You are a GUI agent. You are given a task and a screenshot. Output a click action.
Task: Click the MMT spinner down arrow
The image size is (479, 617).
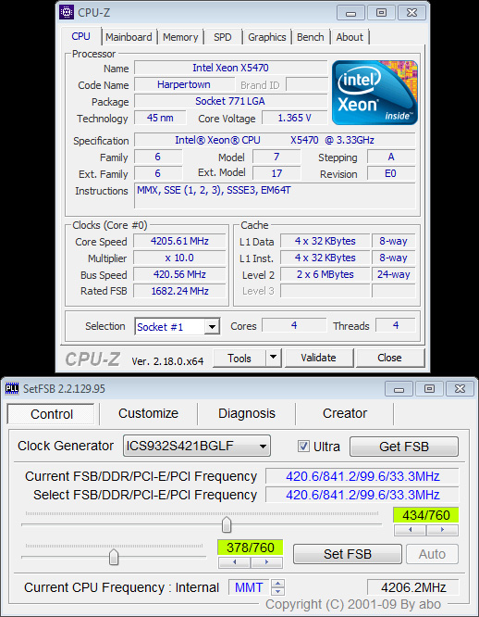pos(278,591)
